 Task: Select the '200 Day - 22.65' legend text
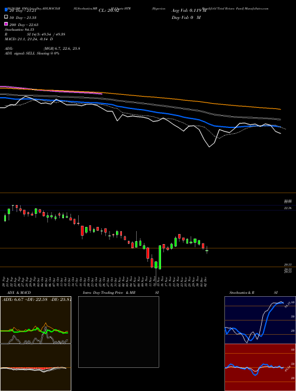24,25
